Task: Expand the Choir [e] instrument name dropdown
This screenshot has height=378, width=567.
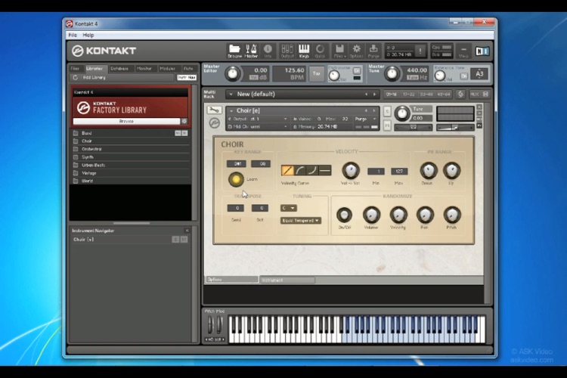Action: click(231, 110)
